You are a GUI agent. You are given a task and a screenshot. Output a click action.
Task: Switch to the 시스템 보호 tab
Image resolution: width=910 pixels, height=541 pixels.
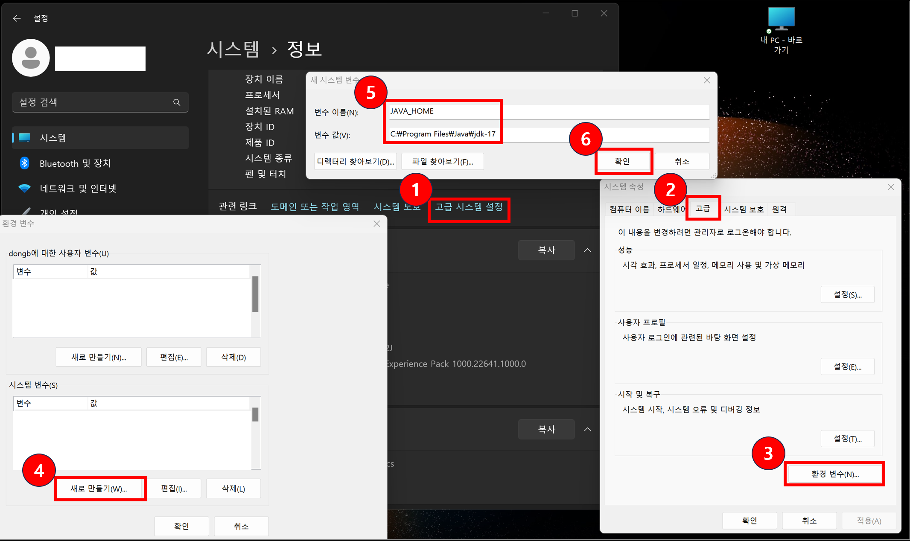click(744, 209)
